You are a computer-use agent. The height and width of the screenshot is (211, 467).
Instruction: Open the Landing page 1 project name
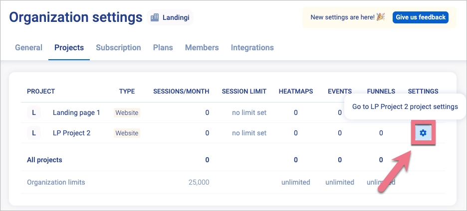pos(76,112)
